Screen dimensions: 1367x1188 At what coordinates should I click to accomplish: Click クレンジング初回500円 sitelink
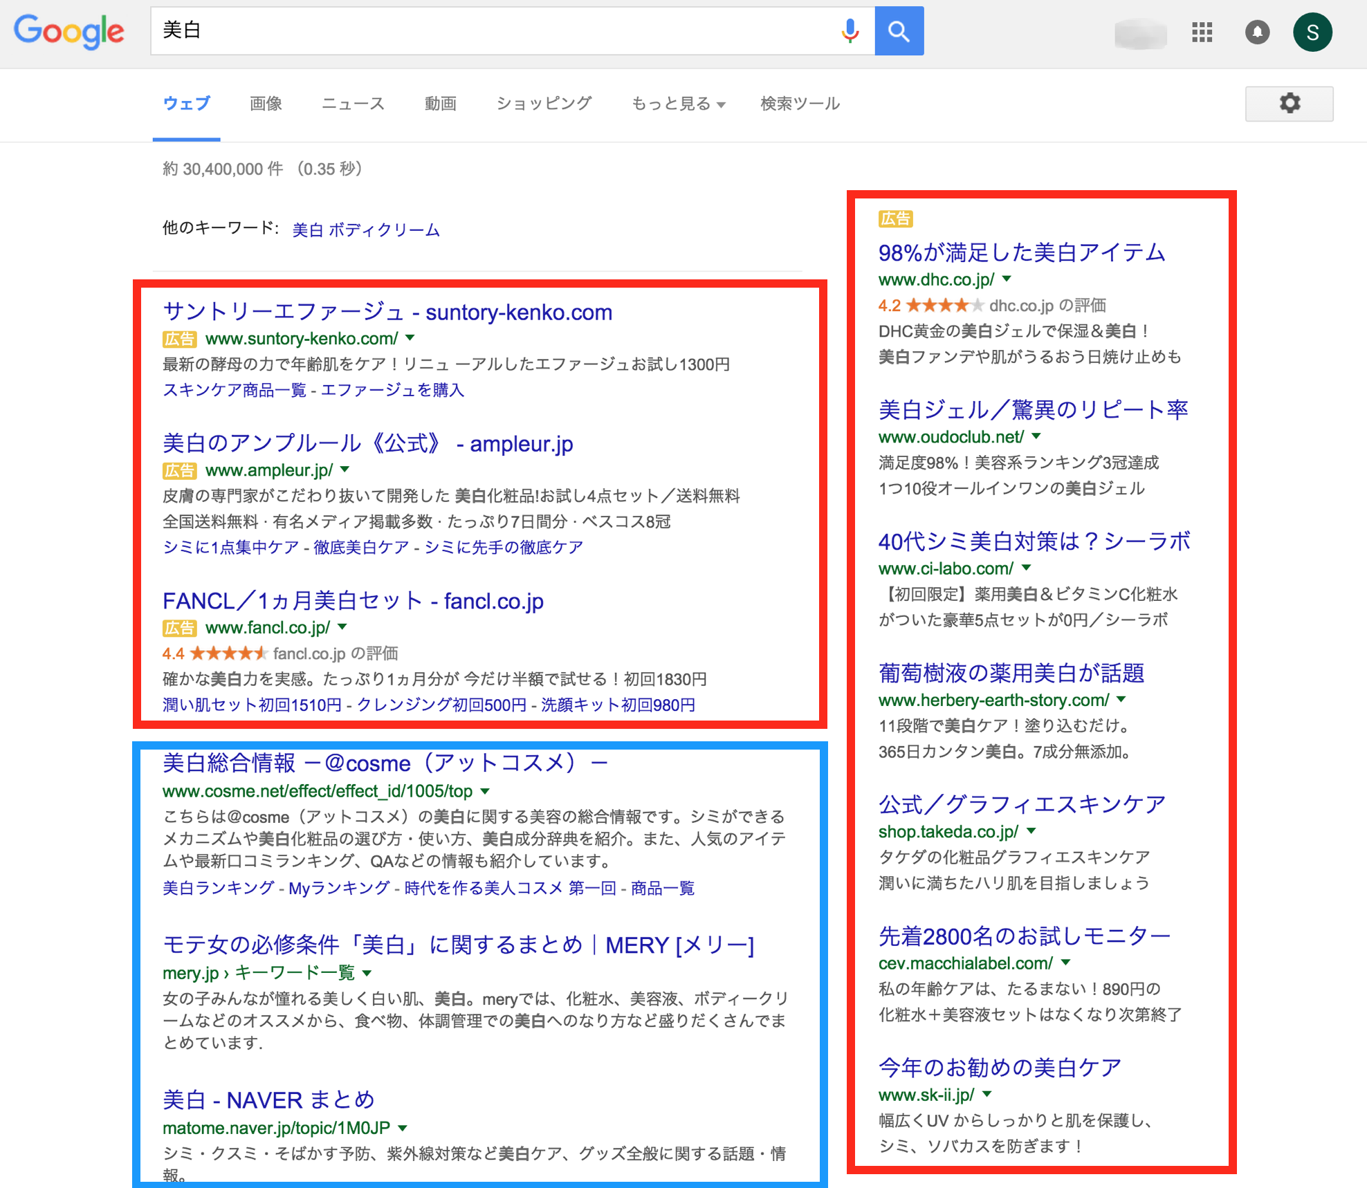point(441,705)
